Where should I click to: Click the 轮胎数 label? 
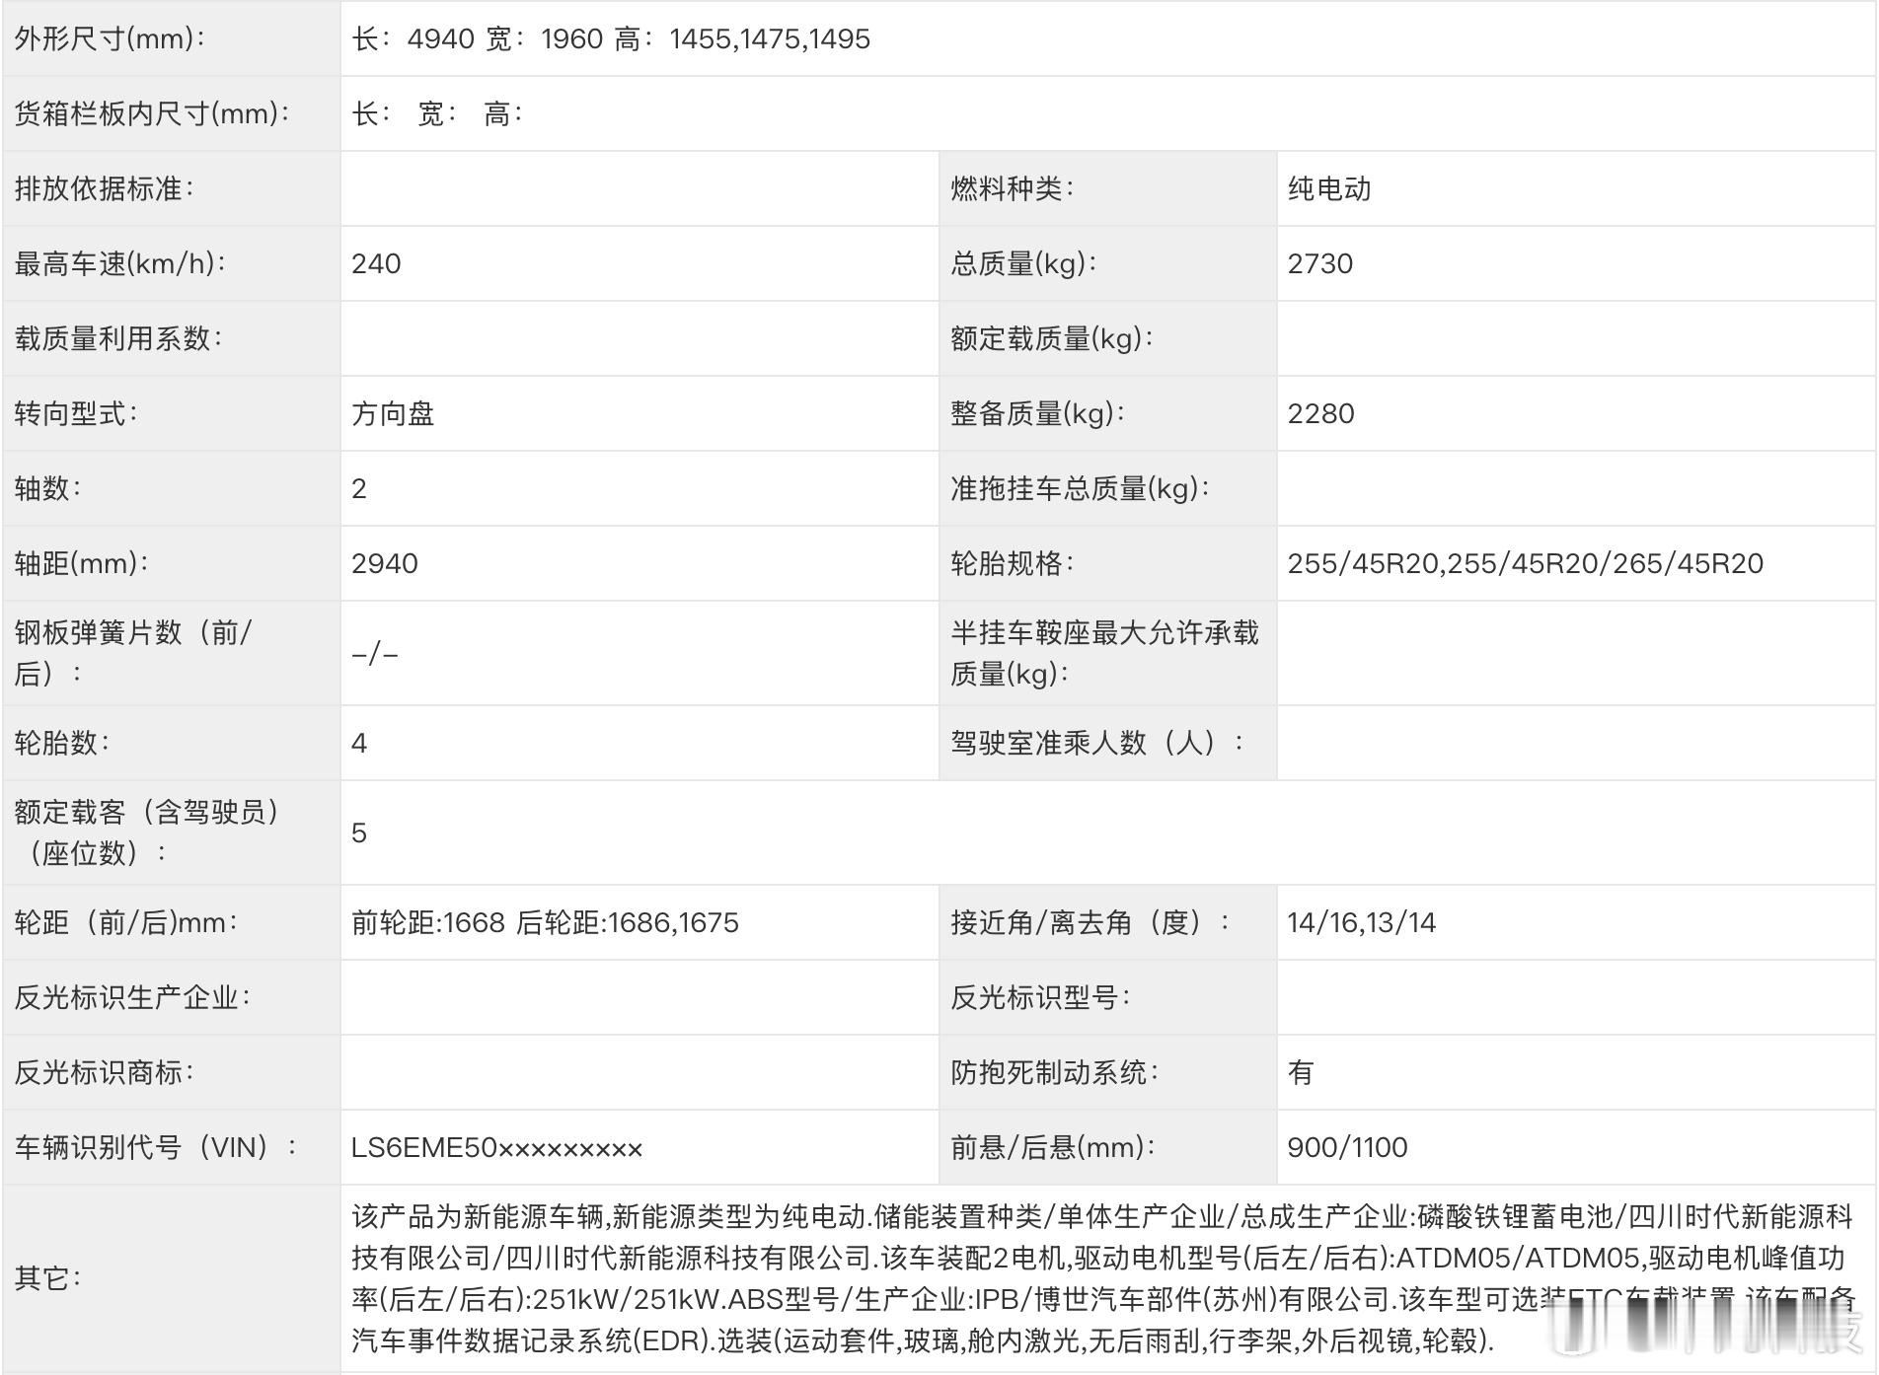[61, 744]
